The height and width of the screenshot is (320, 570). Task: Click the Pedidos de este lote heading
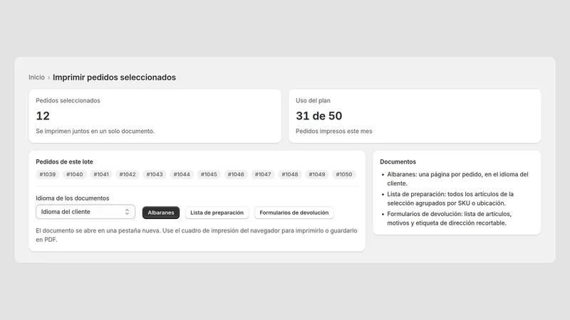point(64,162)
